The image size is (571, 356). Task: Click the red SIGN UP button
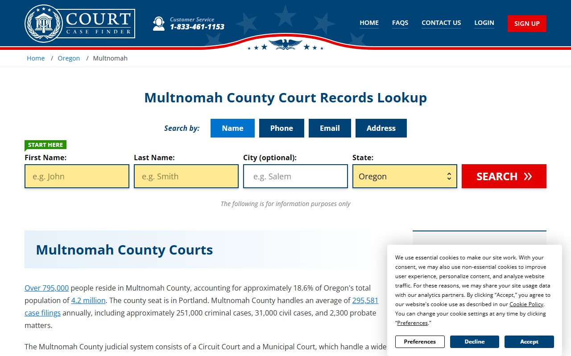point(527,24)
